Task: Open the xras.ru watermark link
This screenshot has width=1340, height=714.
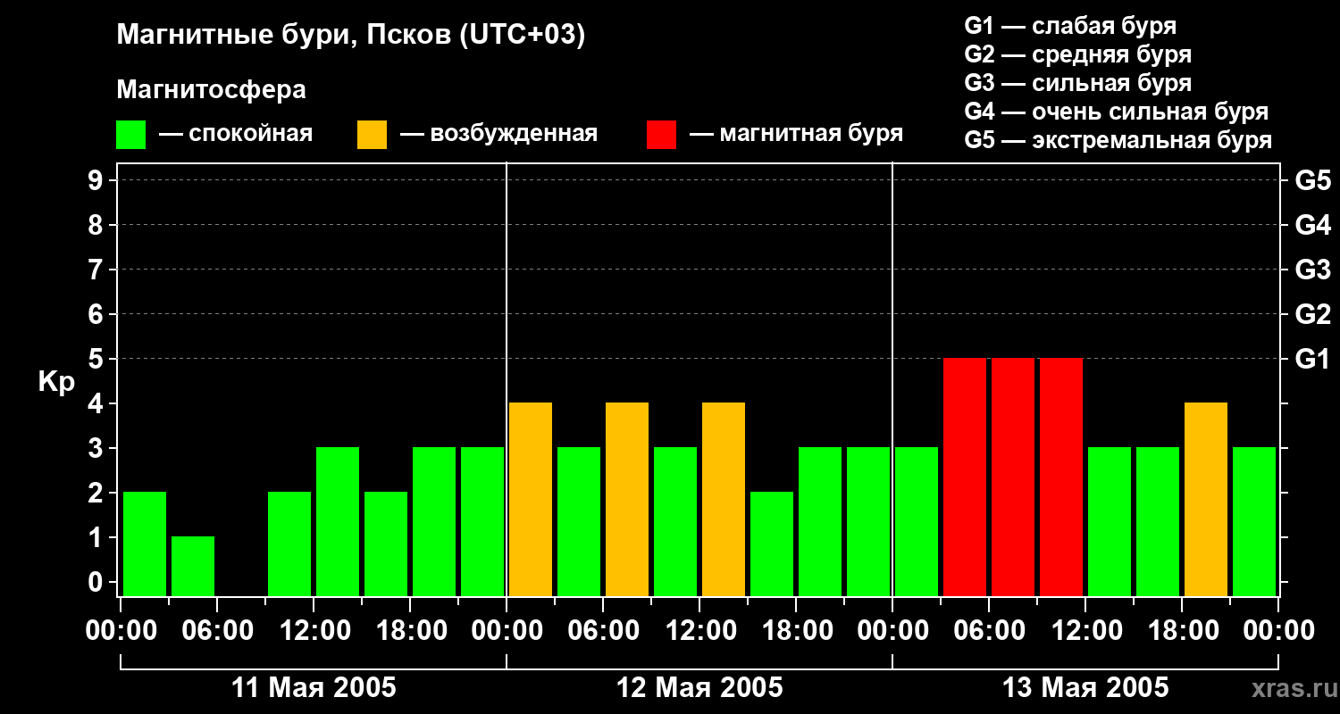Action: click(x=1290, y=689)
